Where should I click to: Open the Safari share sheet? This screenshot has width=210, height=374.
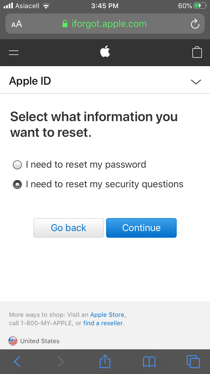coord(105,361)
